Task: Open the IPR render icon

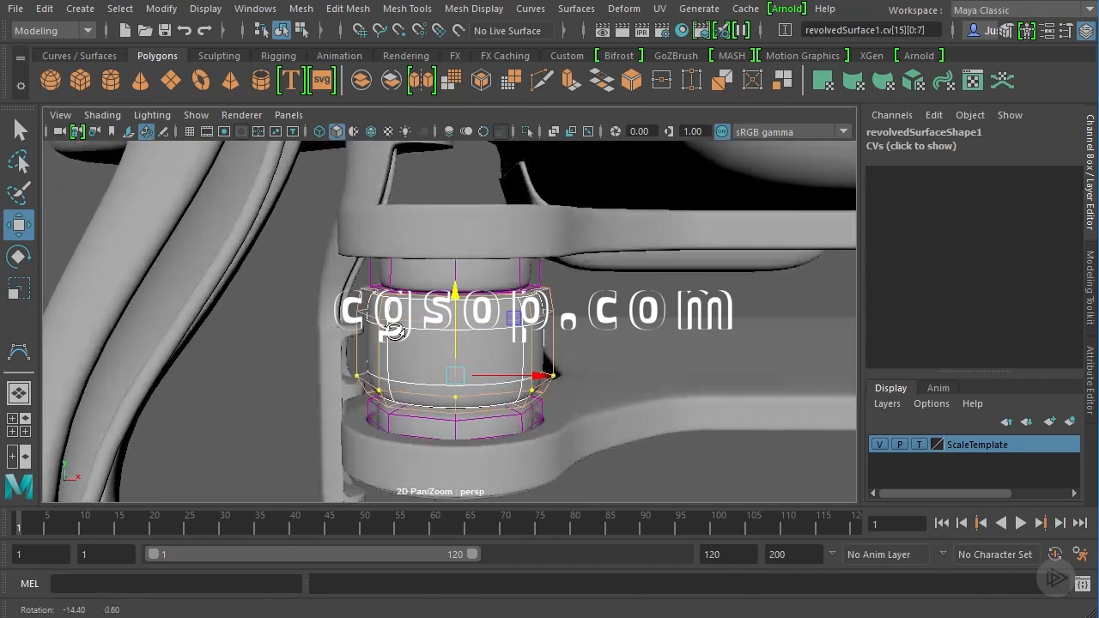Action: click(x=642, y=30)
